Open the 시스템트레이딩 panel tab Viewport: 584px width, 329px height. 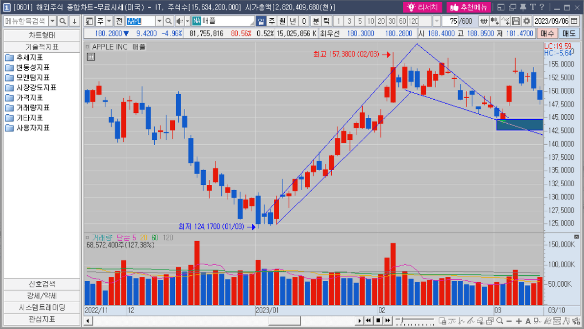point(42,307)
